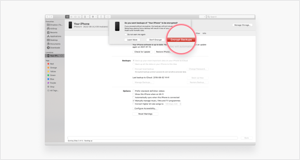
Task: Click the Last backup to iCloud text
Action: [151, 78]
